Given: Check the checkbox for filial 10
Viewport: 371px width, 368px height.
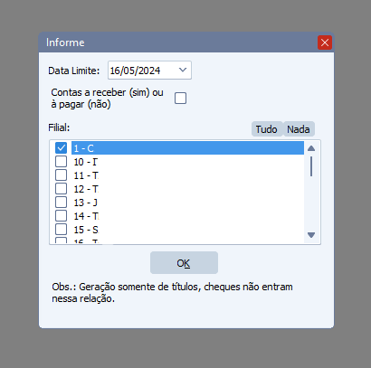Looking at the screenshot, I should 61,162.
